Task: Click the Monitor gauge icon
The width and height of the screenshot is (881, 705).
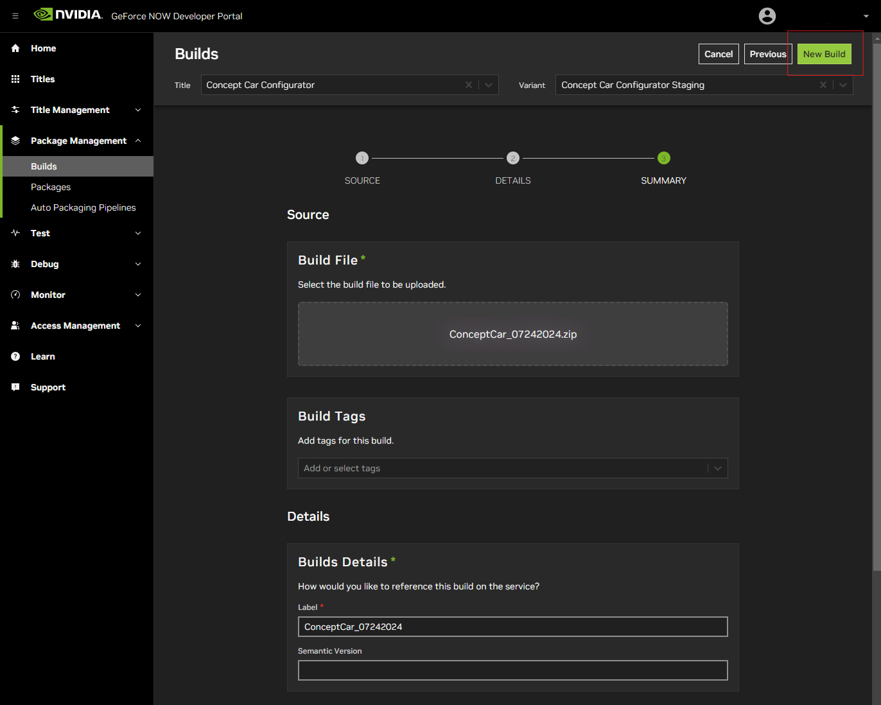Action: (15, 295)
